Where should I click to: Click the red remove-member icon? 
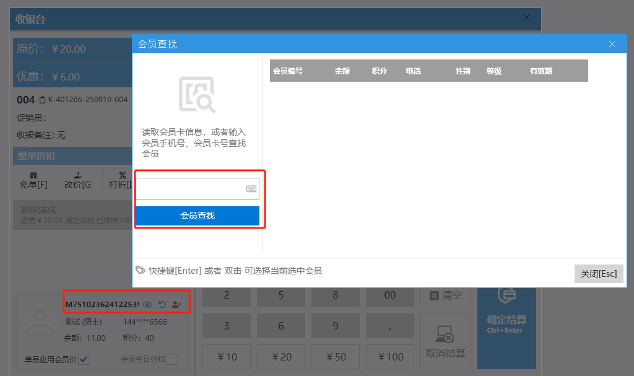176,304
